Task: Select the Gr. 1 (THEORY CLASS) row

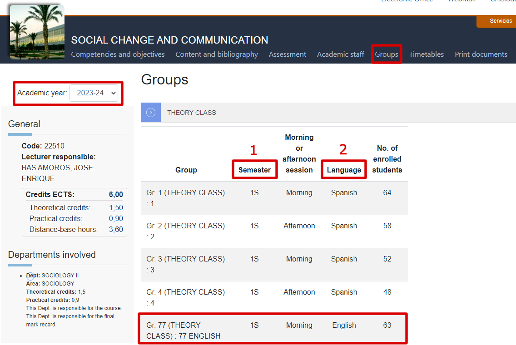Action: pyautogui.click(x=274, y=198)
